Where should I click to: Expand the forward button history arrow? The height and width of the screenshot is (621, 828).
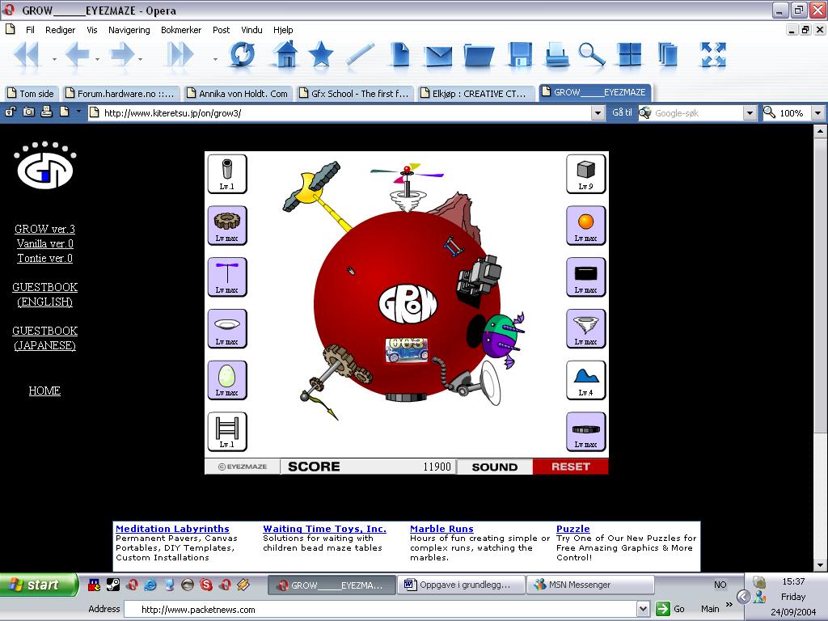click(x=140, y=59)
